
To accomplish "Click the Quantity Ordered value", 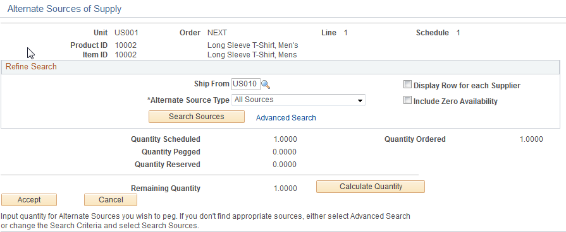I will [531, 139].
